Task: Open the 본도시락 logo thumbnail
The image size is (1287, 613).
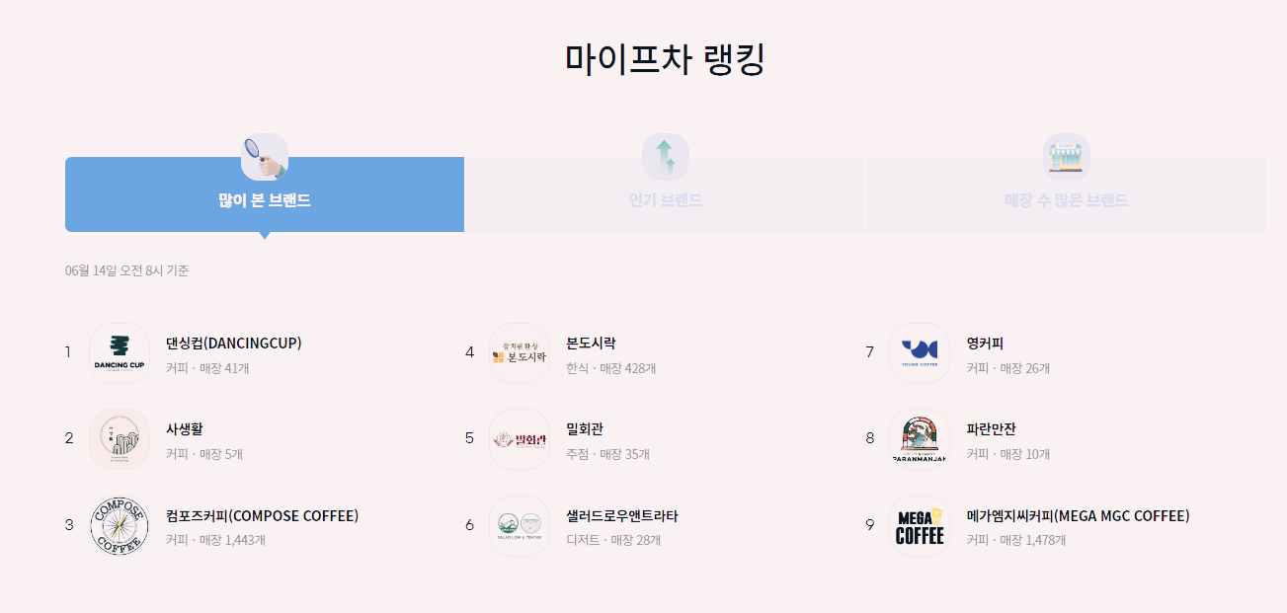Action: (x=519, y=352)
